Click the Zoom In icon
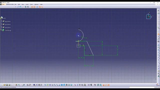 (x=55, y=85)
